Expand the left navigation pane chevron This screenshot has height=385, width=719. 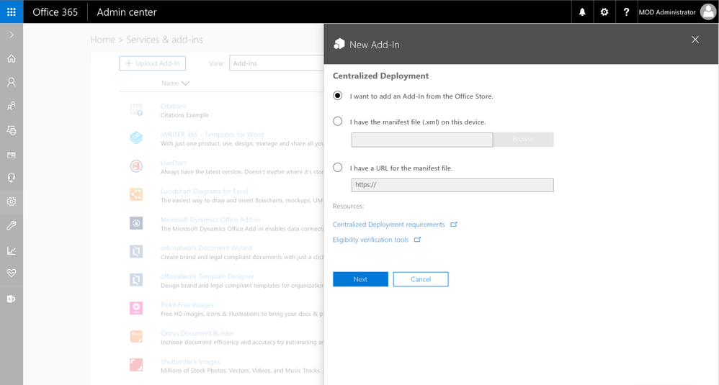(12, 35)
